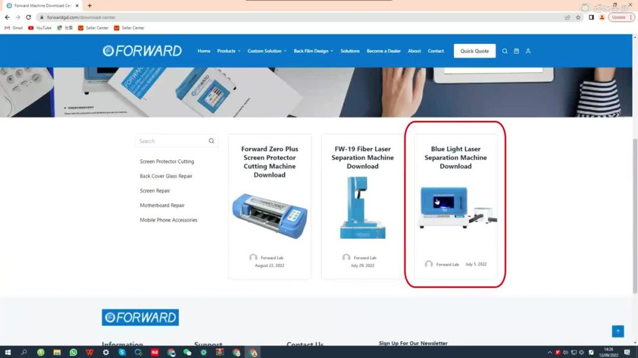Go to the Become a Dealer page
Screen dimensions: 638x358
[384, 51]
